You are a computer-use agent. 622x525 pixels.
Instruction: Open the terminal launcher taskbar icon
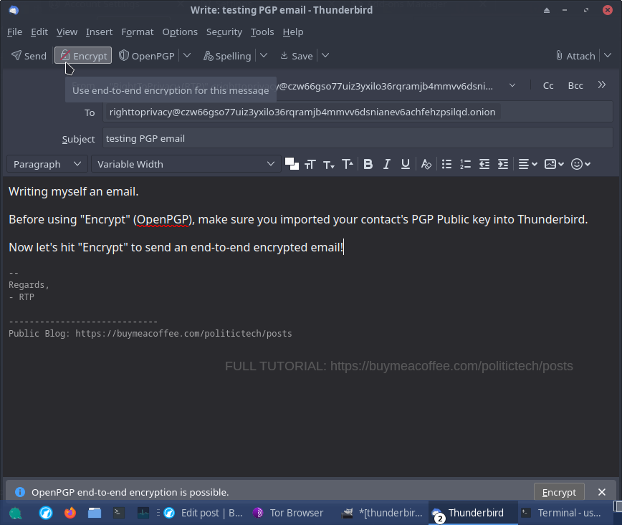point(119,513)
